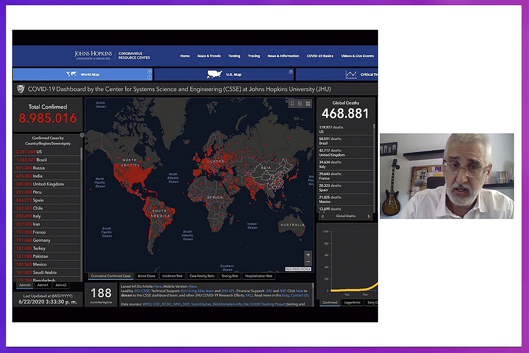Select the Confirmed chart tab
This screenshot has width=529, height=353.
330,303
